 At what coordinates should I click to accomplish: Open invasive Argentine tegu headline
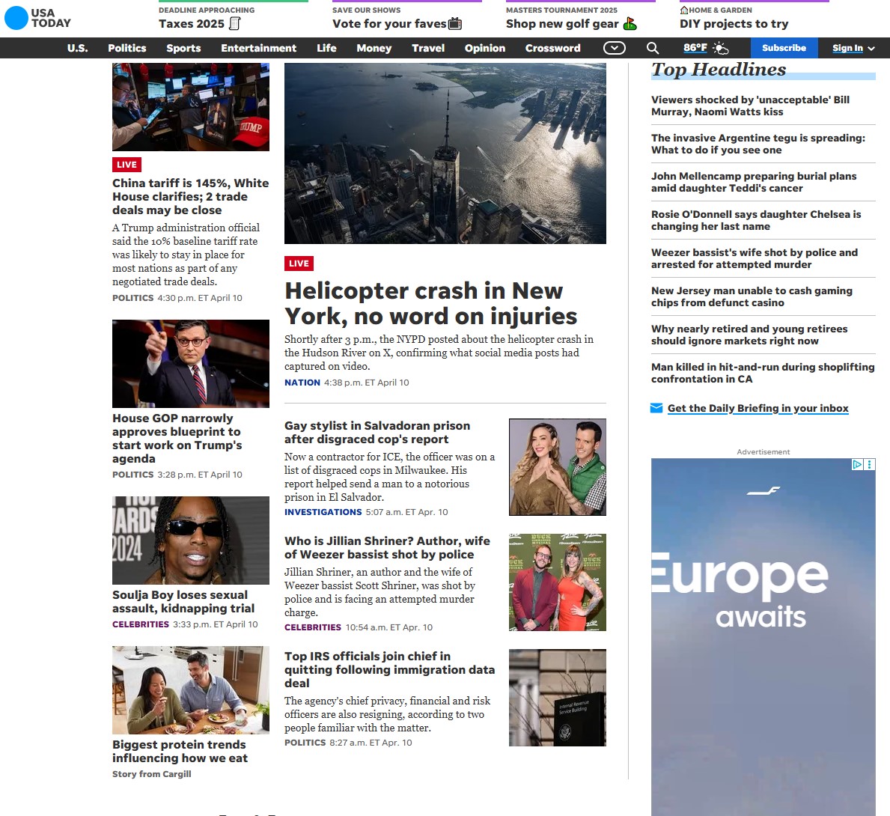coord(758,144)
